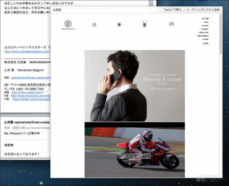Open the twitter.com/maruwaka link in email

pos(31,99)
